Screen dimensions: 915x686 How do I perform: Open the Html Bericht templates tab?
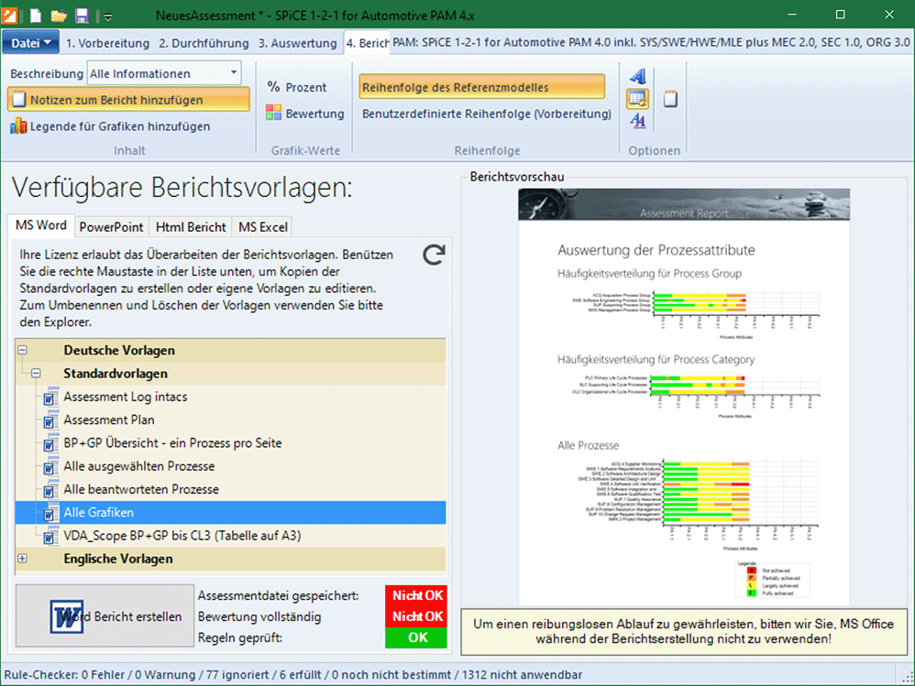coord(191,227)
